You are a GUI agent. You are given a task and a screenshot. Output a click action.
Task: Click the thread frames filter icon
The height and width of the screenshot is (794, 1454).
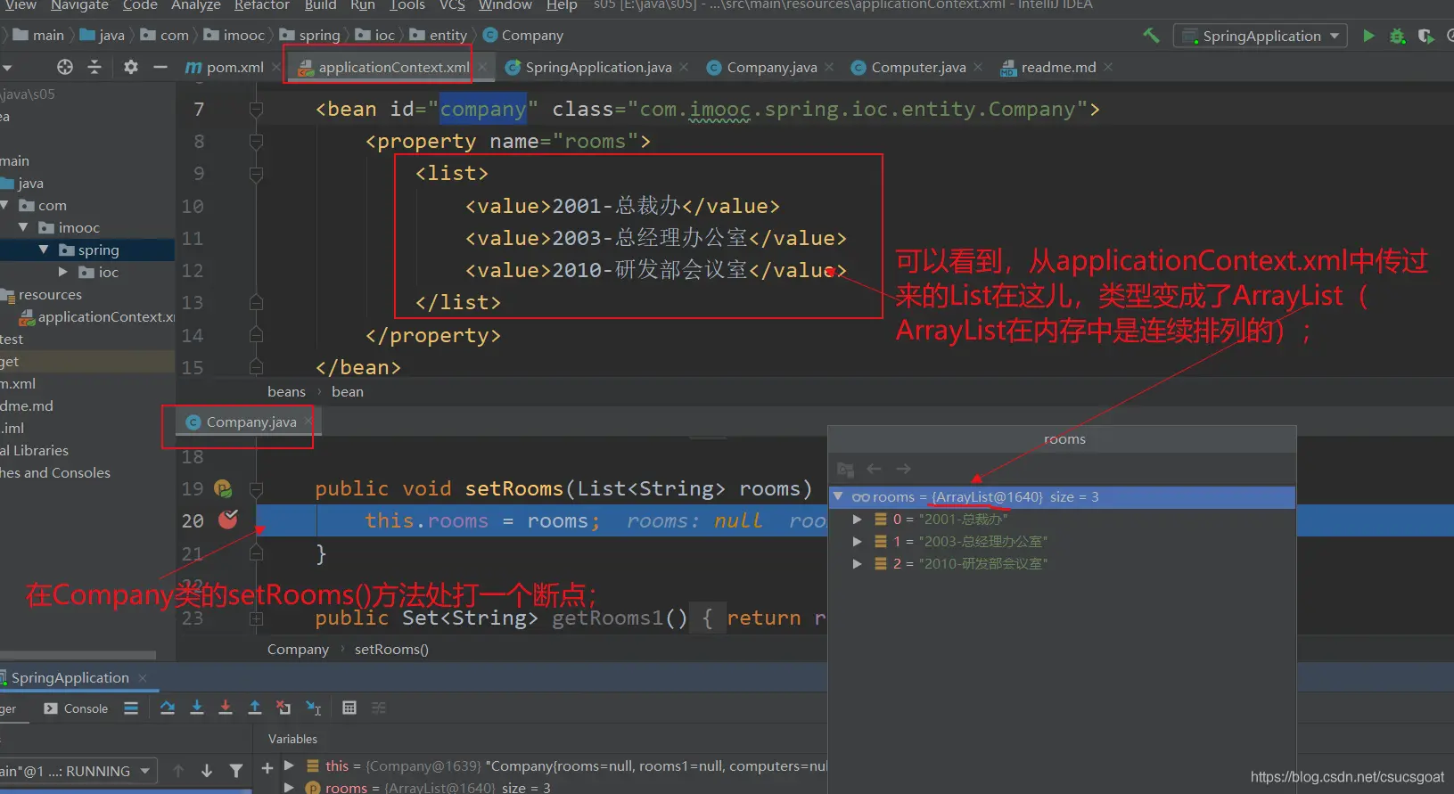click(236, 771)
